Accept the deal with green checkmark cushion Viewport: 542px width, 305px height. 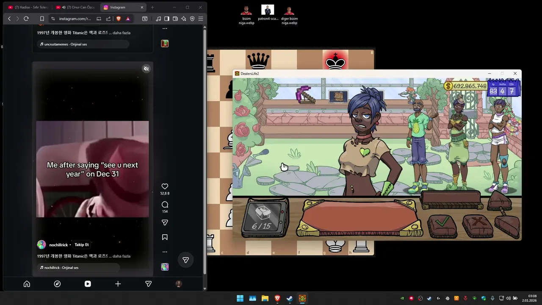[x=442, y=225]
